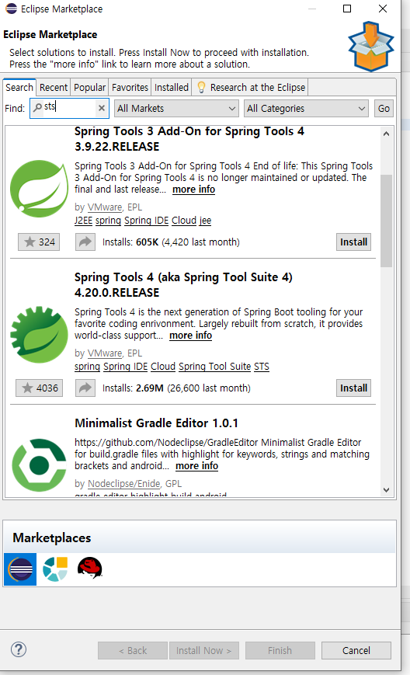Screen dimensions: 410x675
Task: Click the results scroll up arrow
Action: 387,134
